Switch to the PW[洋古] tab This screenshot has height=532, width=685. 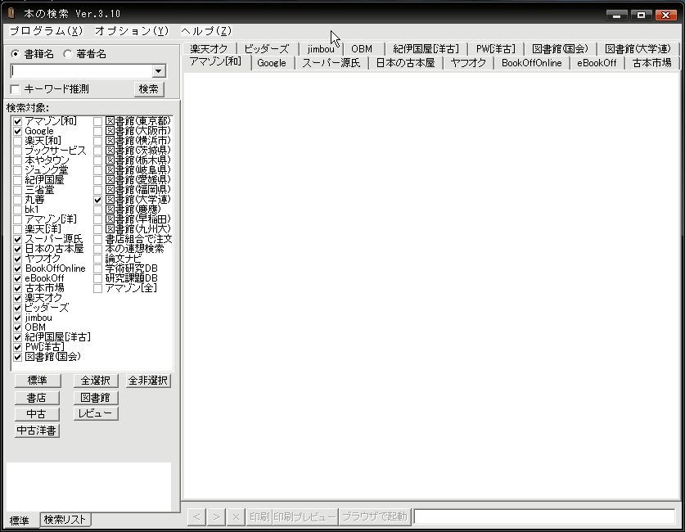pyautogui.click(x=496, y=49)
